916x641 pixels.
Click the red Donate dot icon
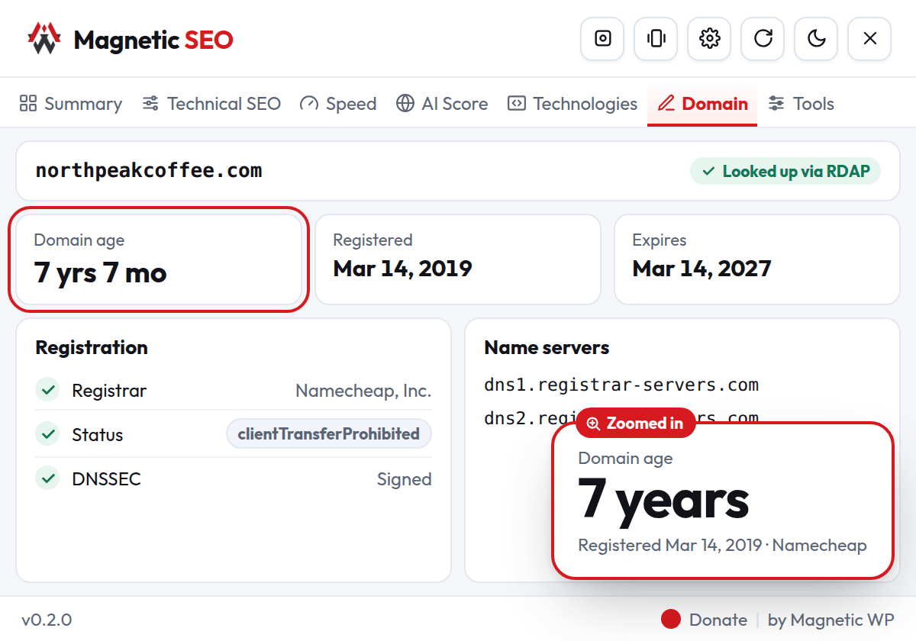pyautogui.click(x=671, y=620)
